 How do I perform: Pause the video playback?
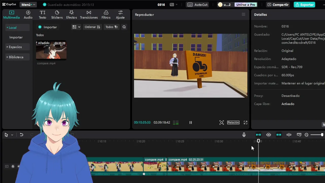pyautogui.click(x=190, y=123)
